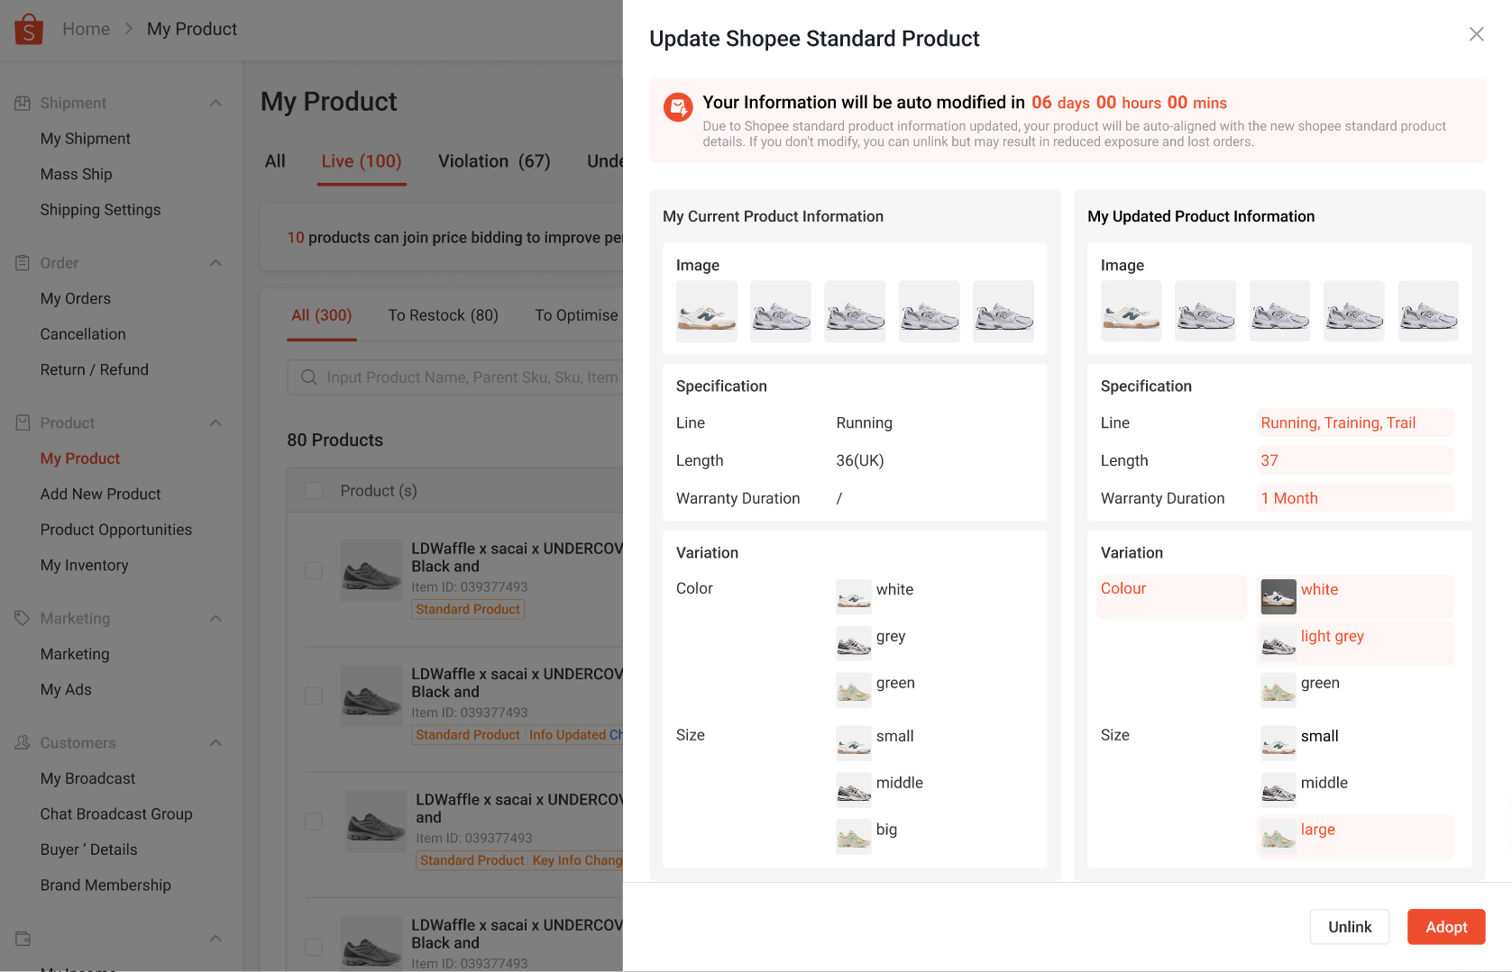This screenshot has height=972, width=1512.
Task: Click the updated light grey swatch image
Action: coord(1278,643)
